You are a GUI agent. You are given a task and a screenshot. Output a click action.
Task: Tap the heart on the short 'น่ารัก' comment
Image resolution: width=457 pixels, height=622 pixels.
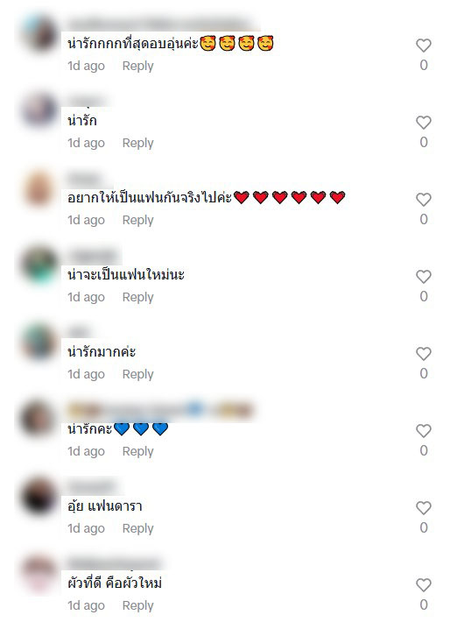click(424, 123)
